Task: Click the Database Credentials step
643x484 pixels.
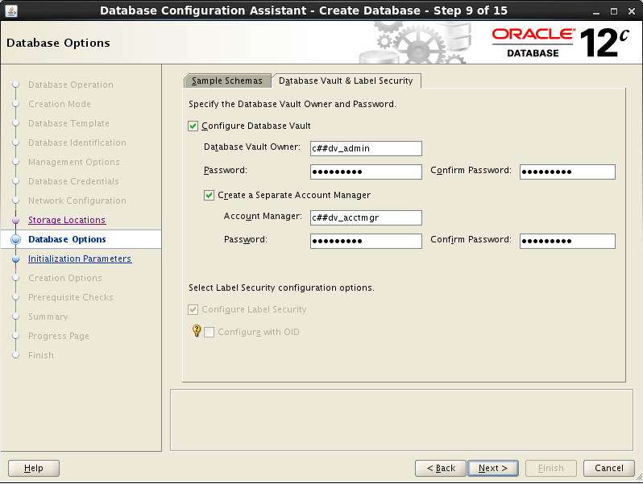Action: (x=73, y=181)
